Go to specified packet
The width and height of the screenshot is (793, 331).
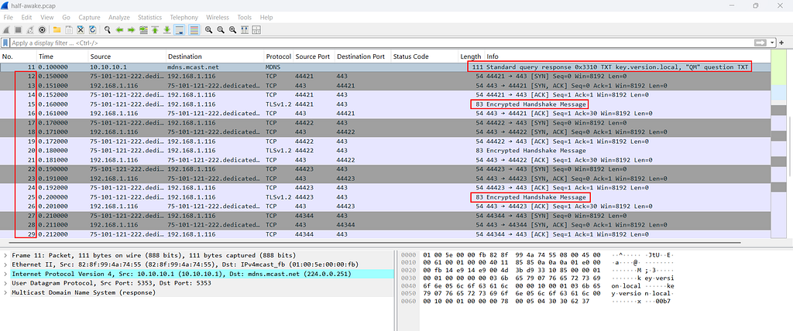coord(143,30)
